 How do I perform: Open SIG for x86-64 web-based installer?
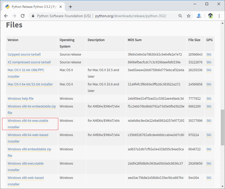coord(209,135)
